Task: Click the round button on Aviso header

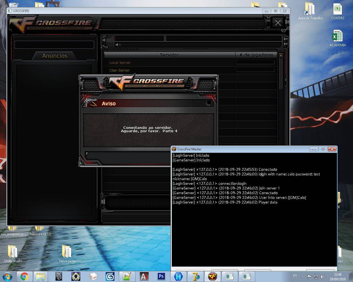Action: point(209,103)
